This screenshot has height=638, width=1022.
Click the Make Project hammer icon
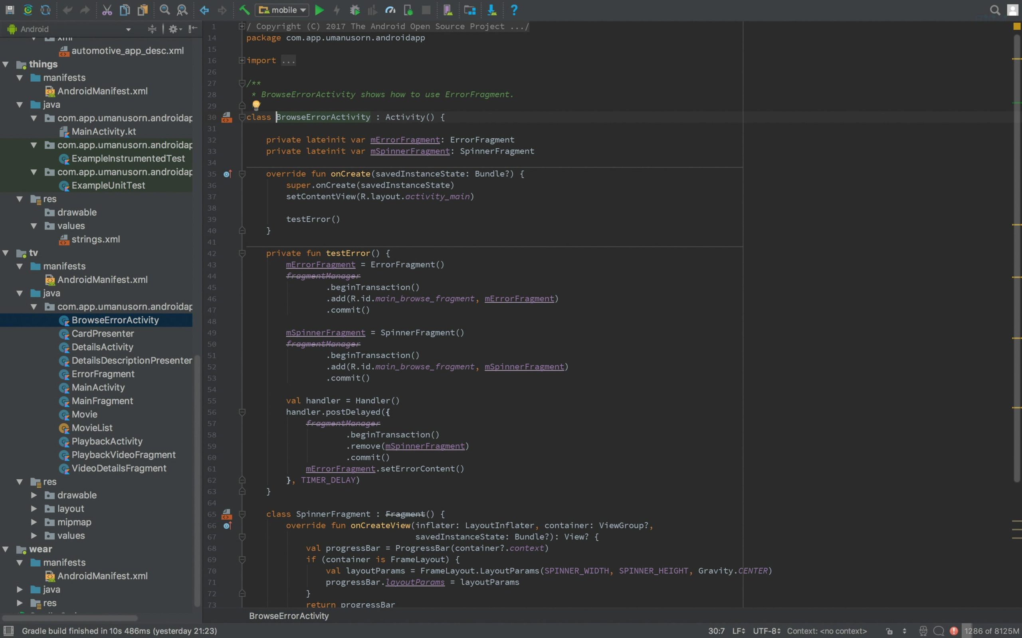point(244,10)
